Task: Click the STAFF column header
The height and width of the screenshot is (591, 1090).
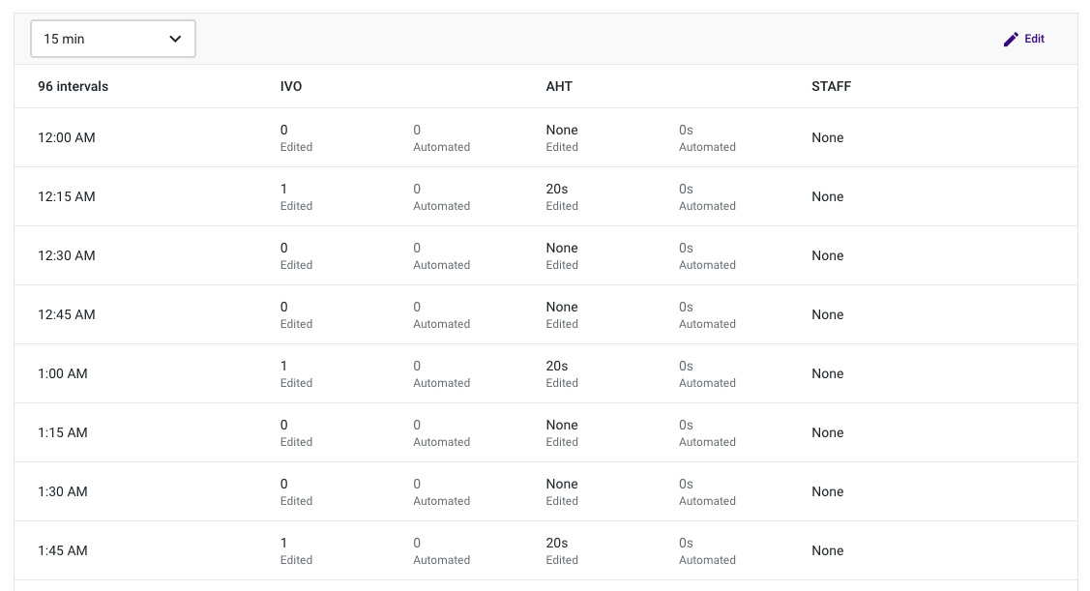Action: [x=831, y=87]
